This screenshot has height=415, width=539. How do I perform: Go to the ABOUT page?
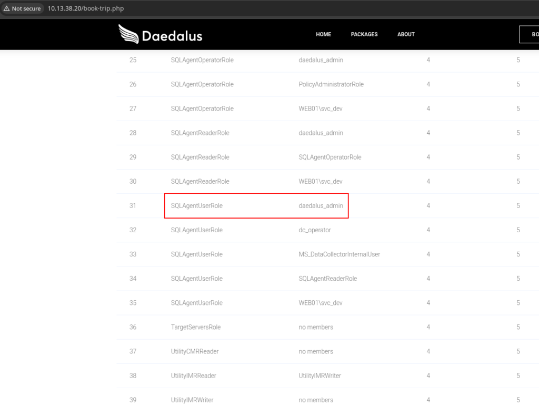[406, 34]
